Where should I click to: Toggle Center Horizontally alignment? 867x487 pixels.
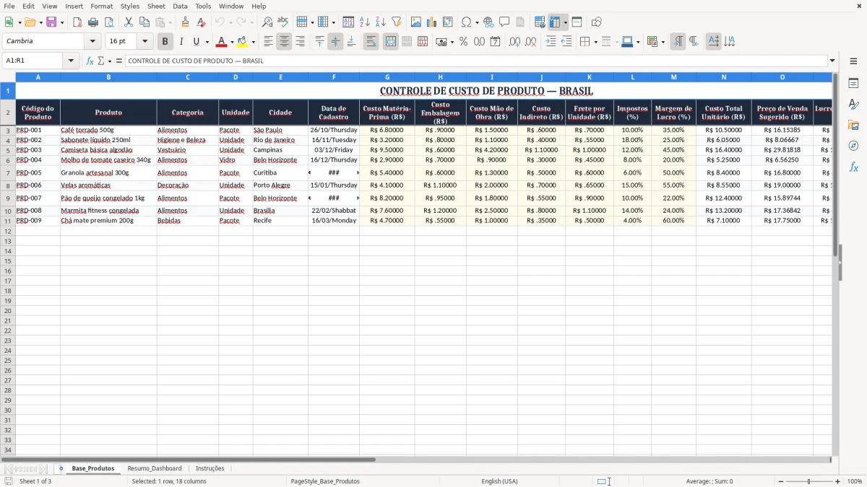(x=284, y=42)
